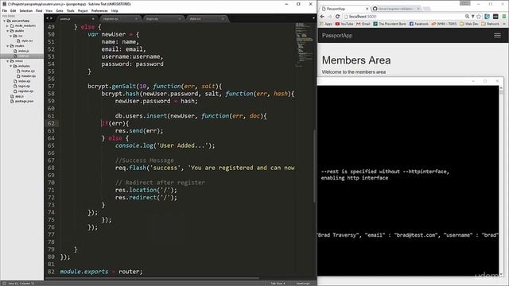Screen dimensions: 509x286
Task: Open the File menu in Sublime Text
Action: pos(5,10)
